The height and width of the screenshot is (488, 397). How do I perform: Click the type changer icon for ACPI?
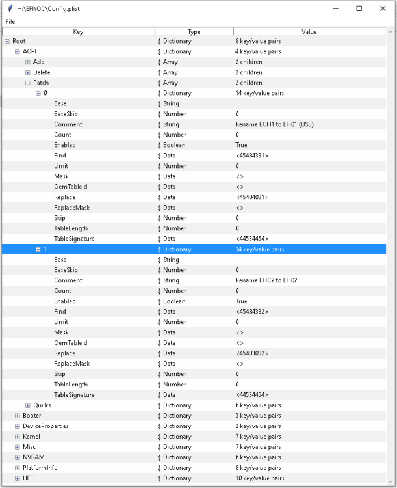click(159, 51)
